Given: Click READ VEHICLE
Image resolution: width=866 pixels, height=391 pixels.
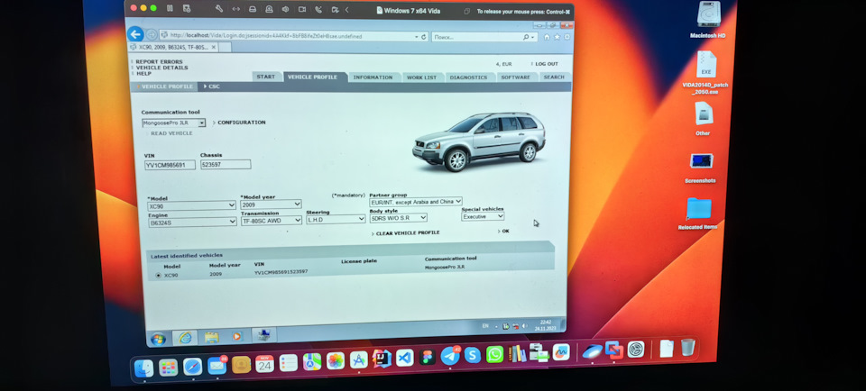Looking at the screenshot, I should [x=171, y=133].
